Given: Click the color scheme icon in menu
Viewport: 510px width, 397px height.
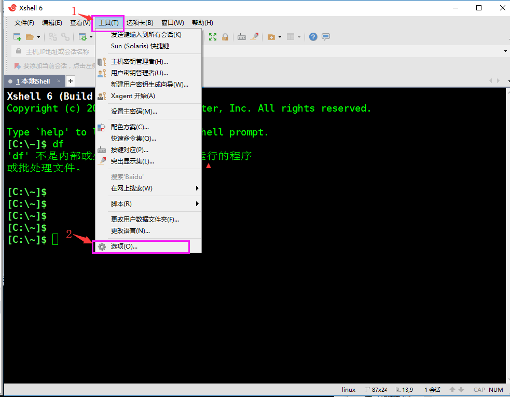Looking at the screenshot, I should coord(102,127).
